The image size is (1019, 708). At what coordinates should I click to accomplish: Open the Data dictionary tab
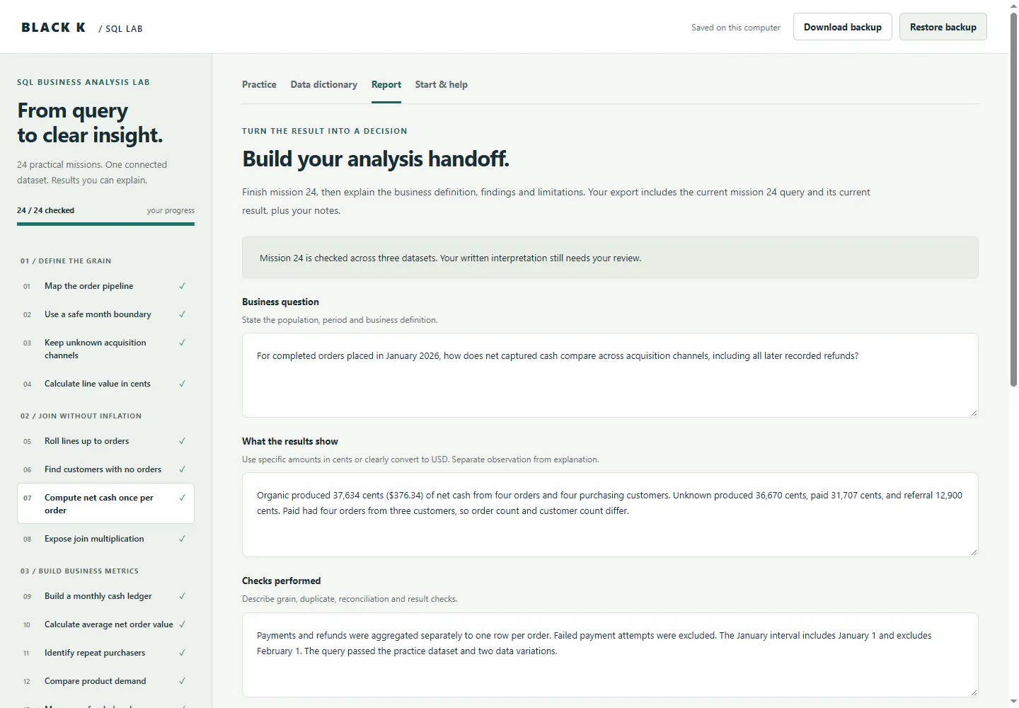[x=324, y=84]
